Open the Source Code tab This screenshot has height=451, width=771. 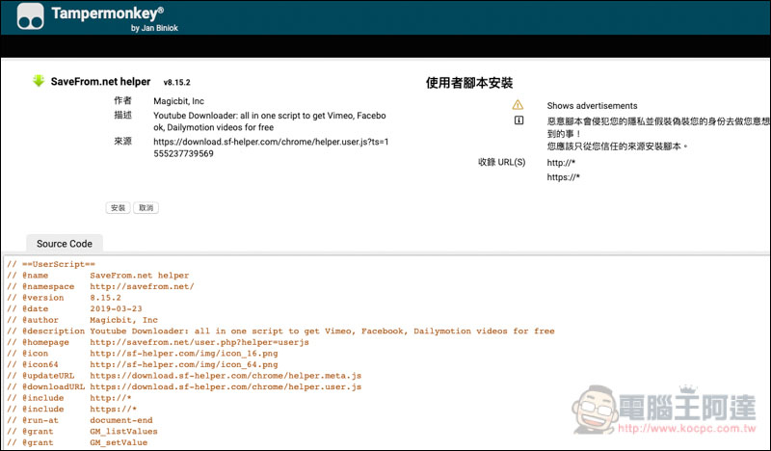pos(65,244)
